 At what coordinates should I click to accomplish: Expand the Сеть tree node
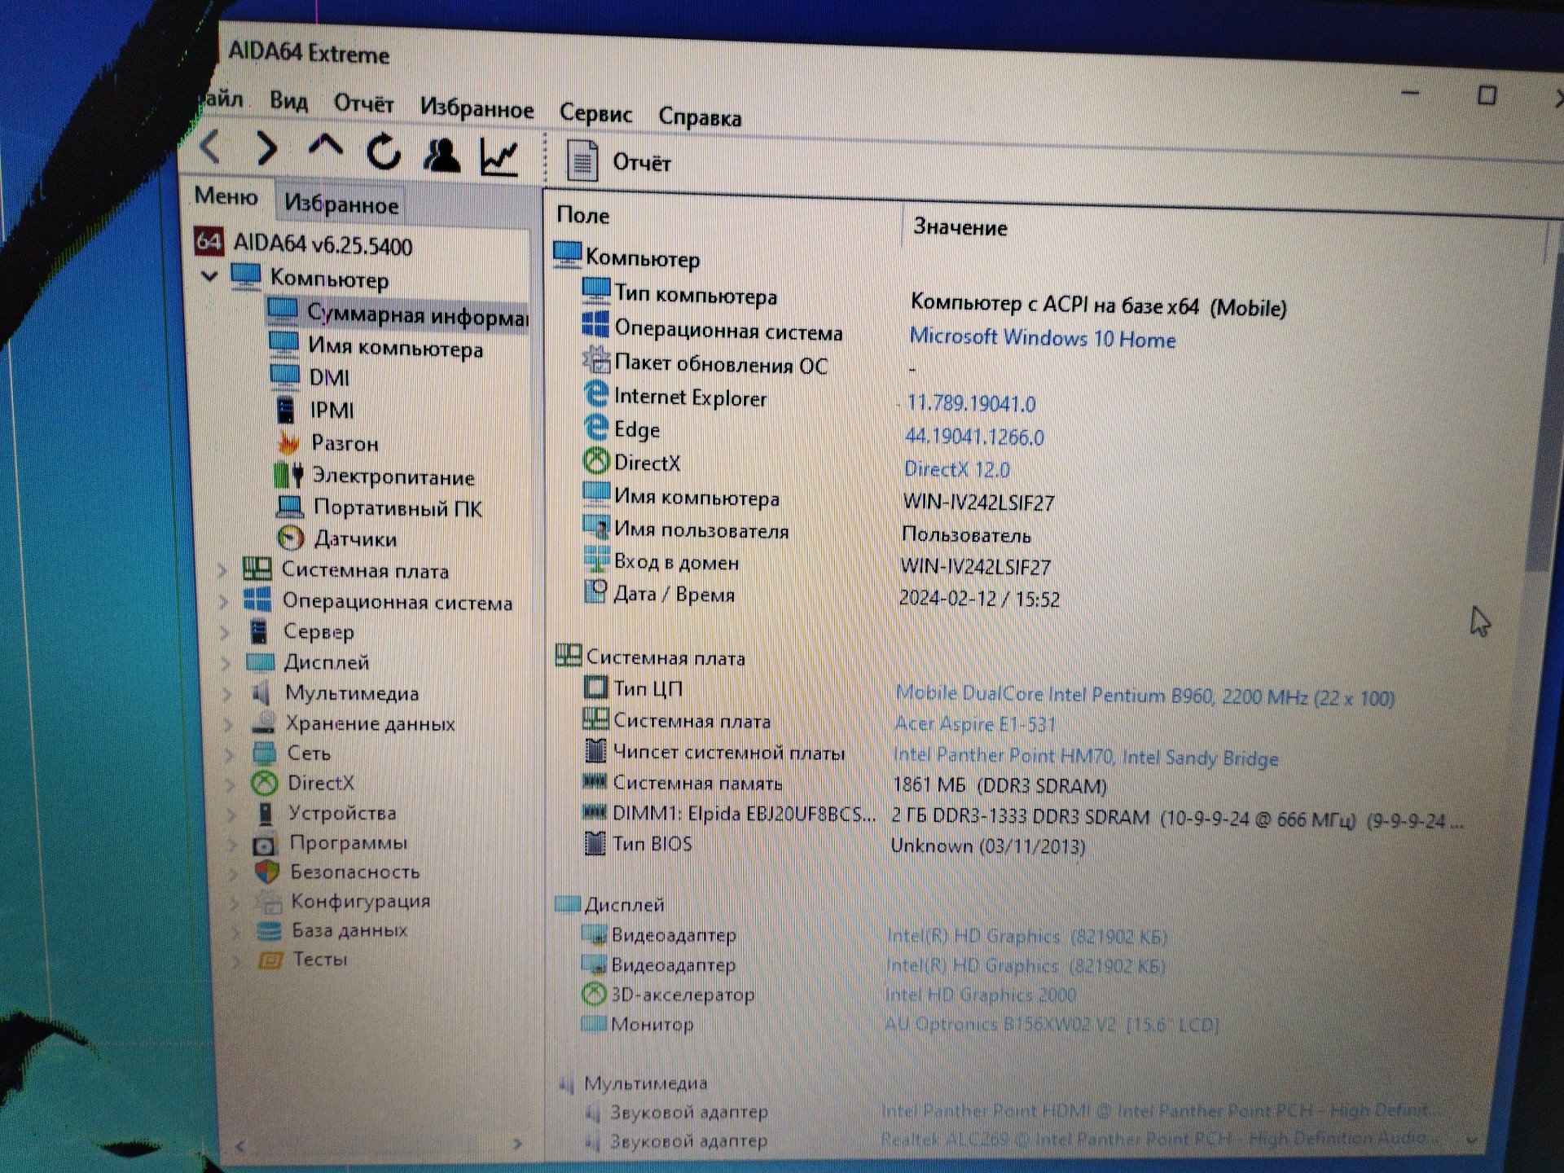(230, 754)
